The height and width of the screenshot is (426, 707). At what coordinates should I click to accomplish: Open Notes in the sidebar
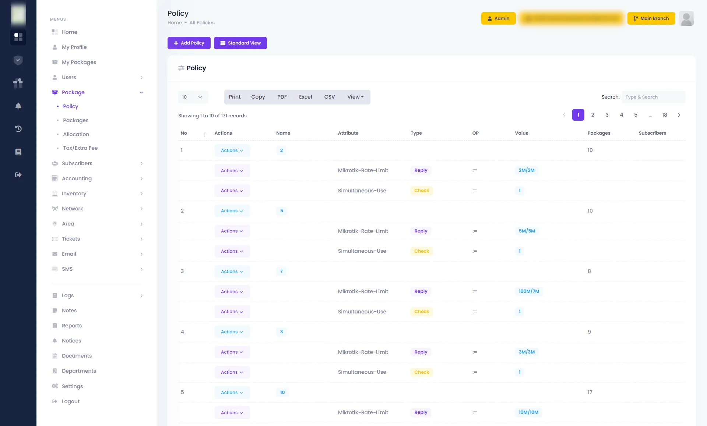click(x=69, y=310)
